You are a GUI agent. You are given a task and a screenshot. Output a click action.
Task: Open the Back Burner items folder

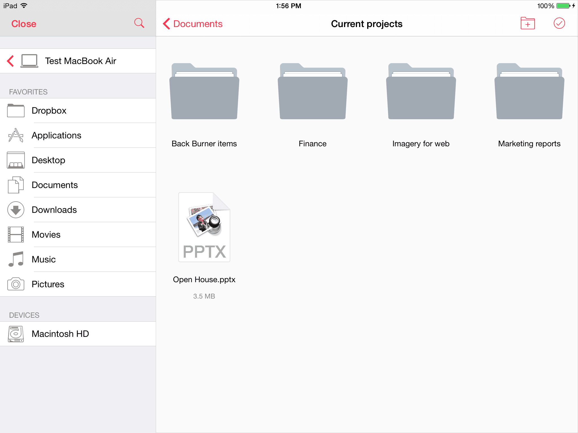coord(204,91)
